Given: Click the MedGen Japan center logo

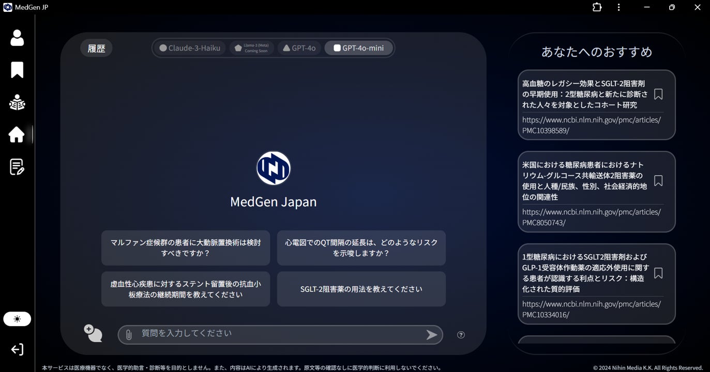Looking at the screenshot, I should point(274,168).
